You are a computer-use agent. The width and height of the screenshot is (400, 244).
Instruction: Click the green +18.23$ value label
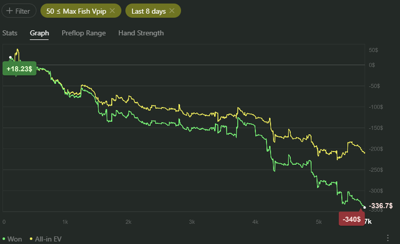point(19,68)
